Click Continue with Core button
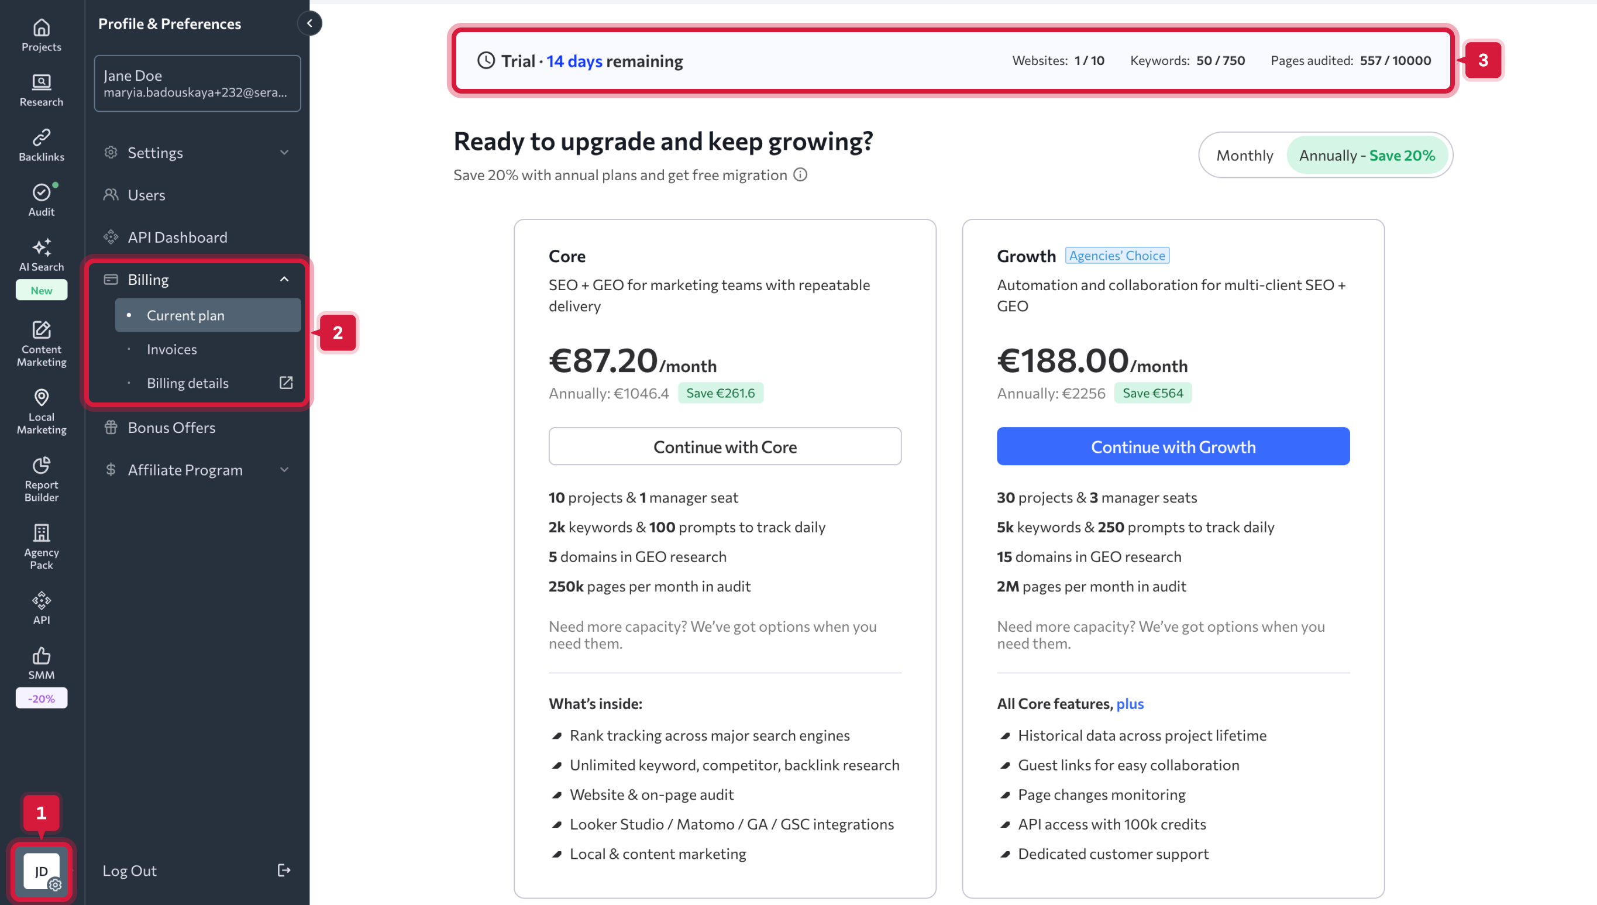 click(x=725, y=446)
